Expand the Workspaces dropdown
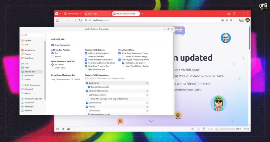Viewport: 270px width, 142px height. pos(73,14)
